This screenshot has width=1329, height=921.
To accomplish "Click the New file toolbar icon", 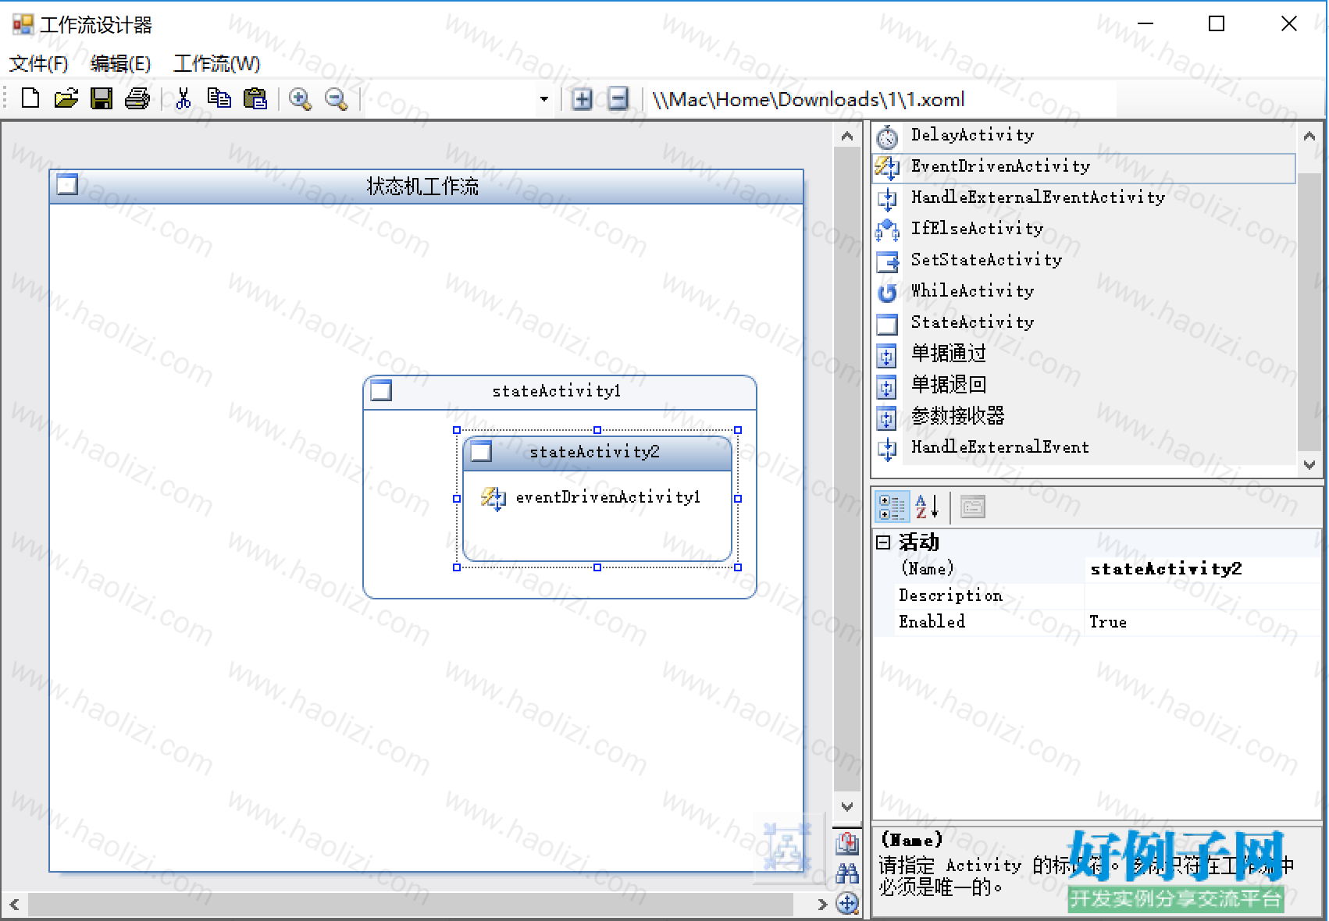I will point(30,98).
